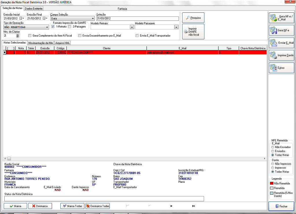Go to previous record arrow
This screenshot has height=214, width=296.
point(149,206)
